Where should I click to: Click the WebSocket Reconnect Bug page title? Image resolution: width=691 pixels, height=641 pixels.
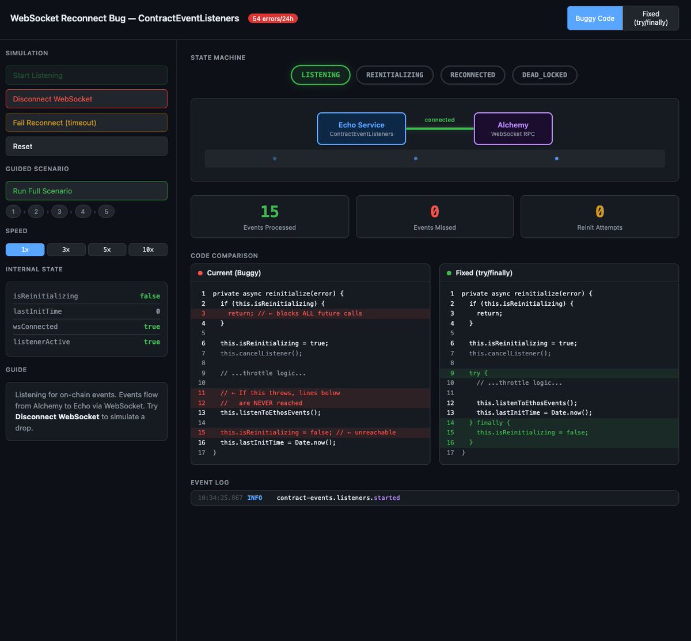(125, 18)
